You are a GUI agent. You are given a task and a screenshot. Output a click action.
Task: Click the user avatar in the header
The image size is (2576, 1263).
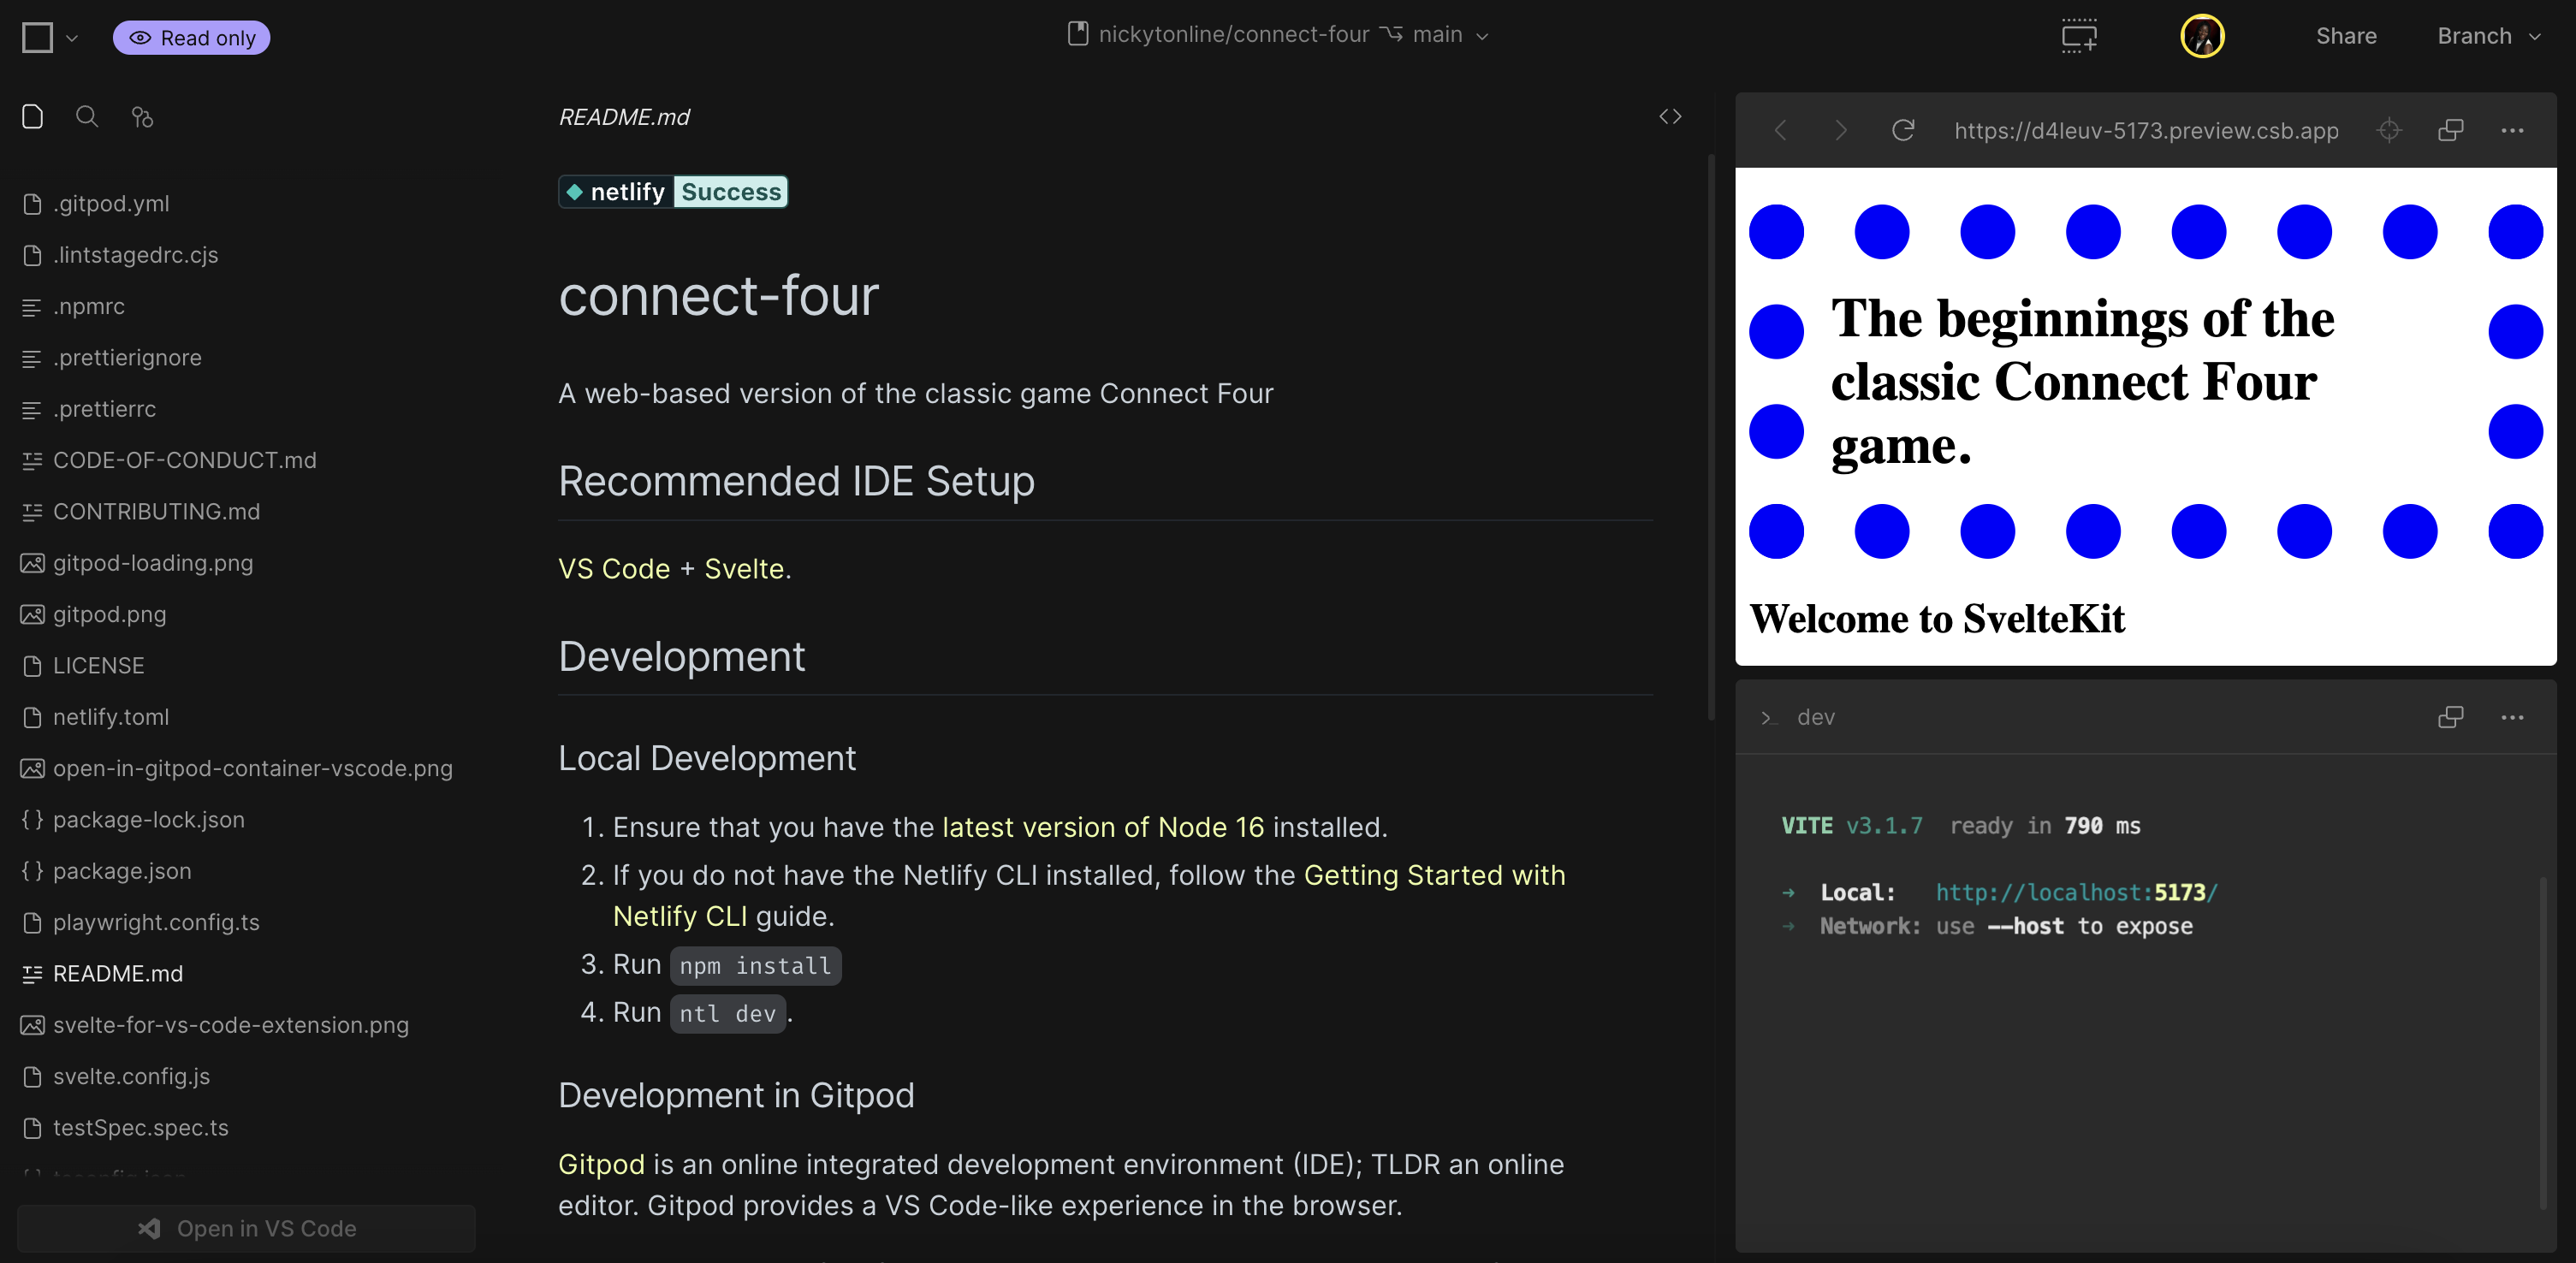2201,36
